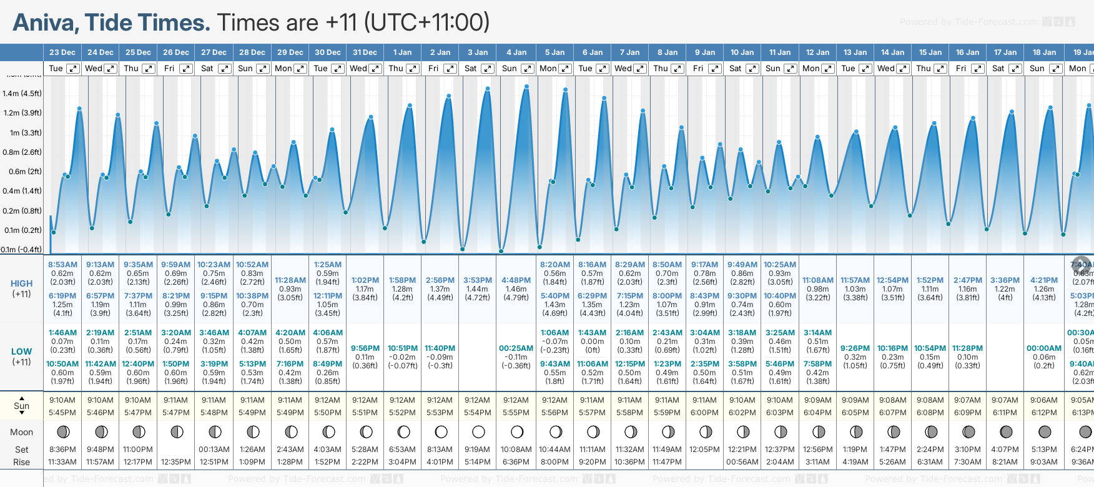Click the down arrow below Sun label

pyautogui.click(x=22, y=414)
